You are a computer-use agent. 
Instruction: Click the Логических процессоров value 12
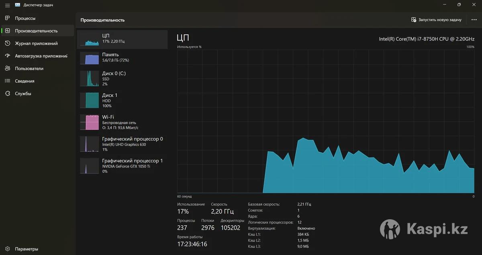[x=299, y=222]
